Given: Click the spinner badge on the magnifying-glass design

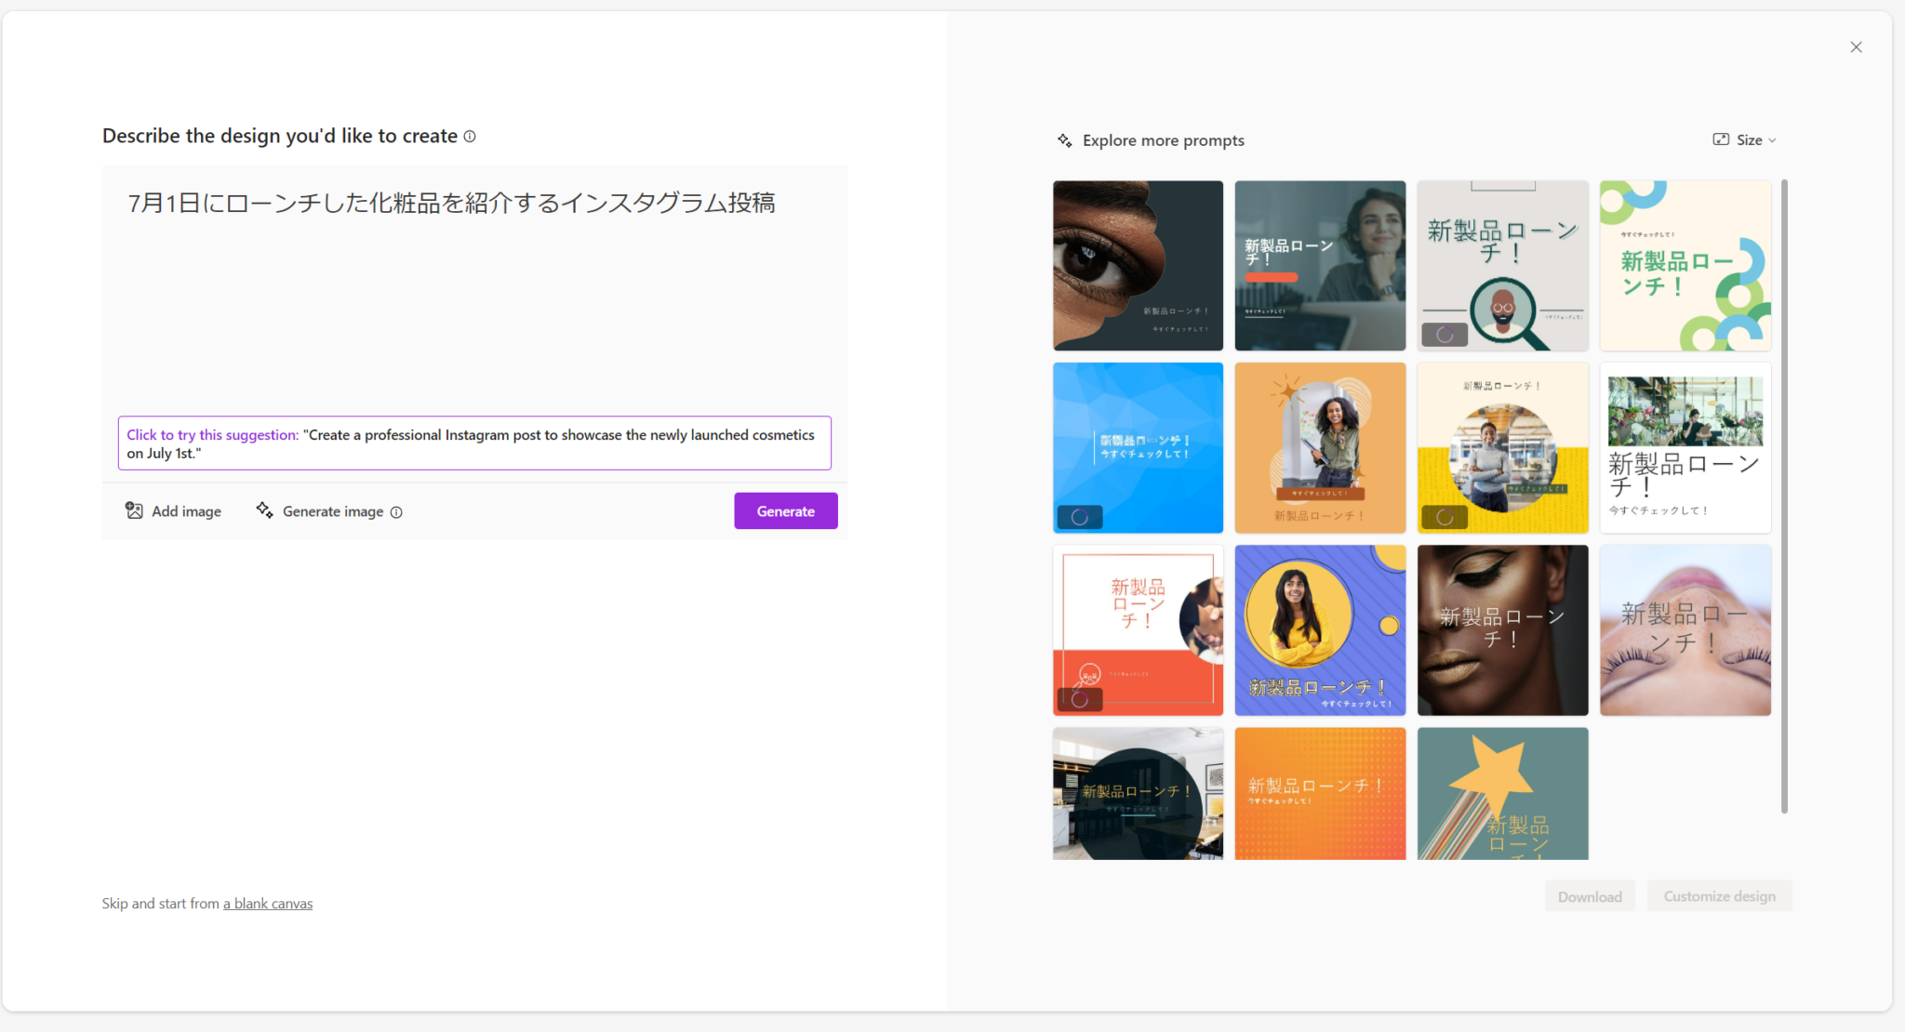Looking at the screenshot, I should (1444, 334).
